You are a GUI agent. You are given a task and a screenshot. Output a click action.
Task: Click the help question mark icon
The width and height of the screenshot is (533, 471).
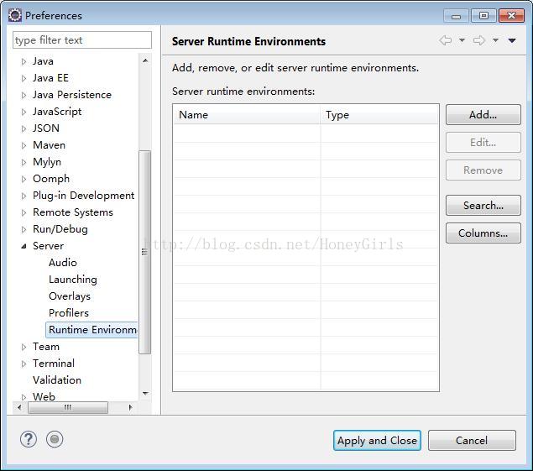pos(29,439)
